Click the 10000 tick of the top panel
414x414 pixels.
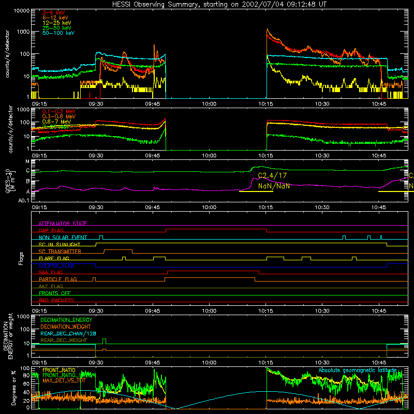(x=21, y=11)
